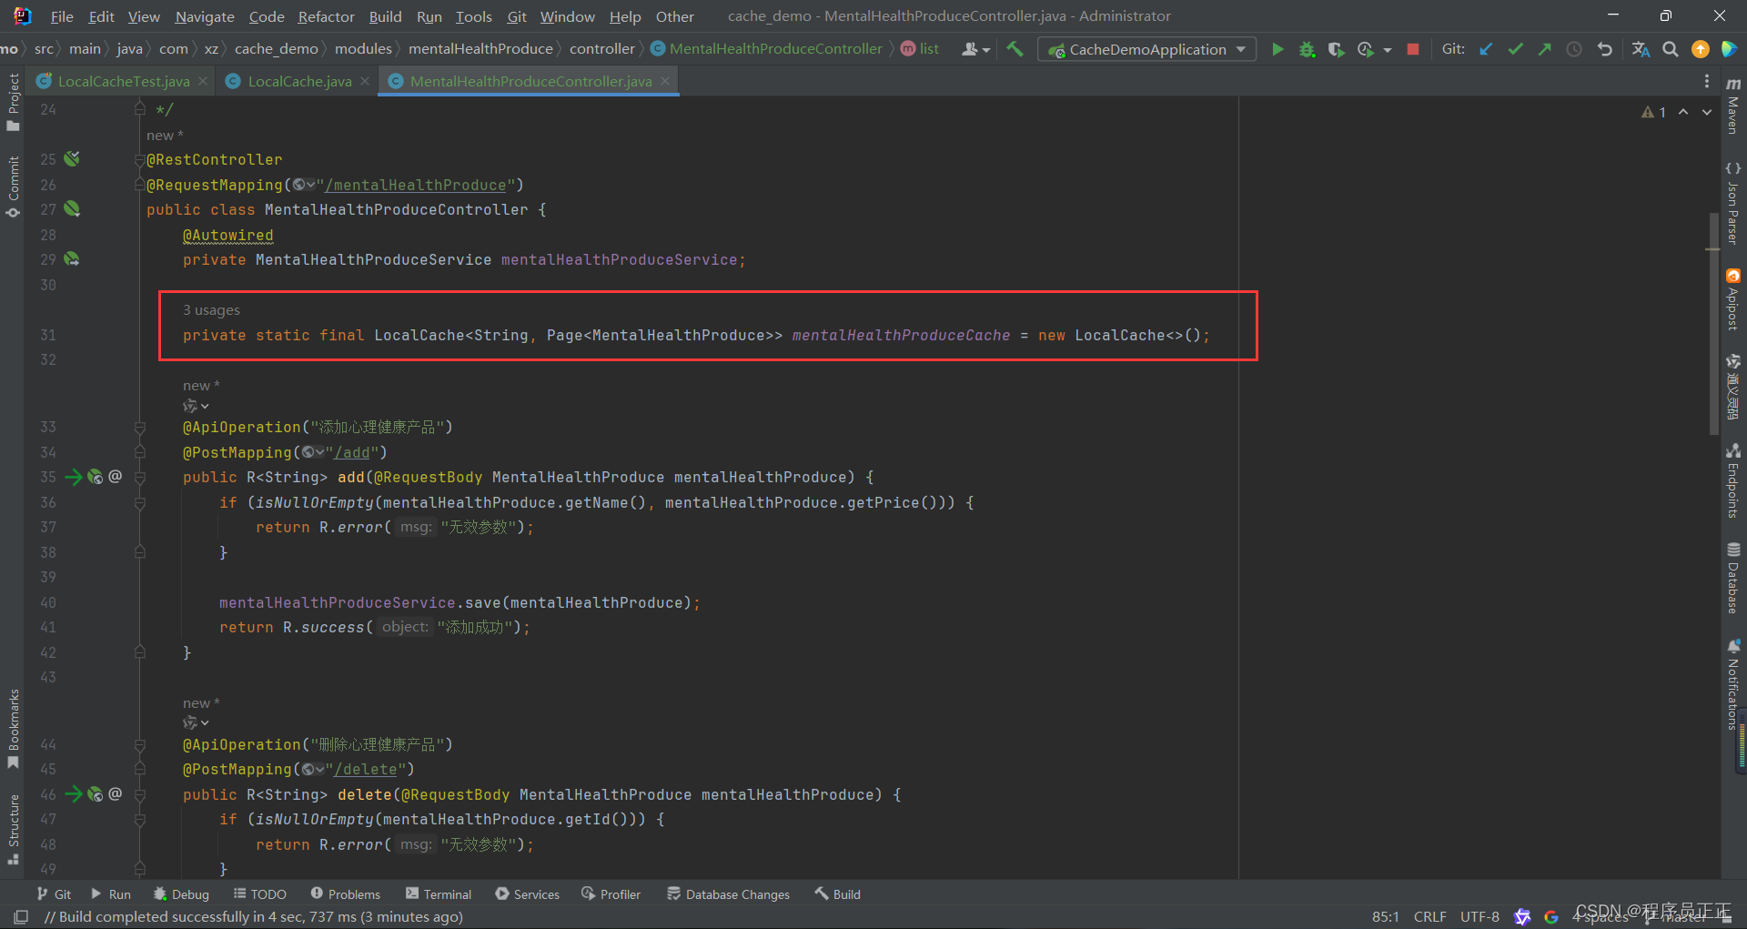Image resolution: width=1747 pixels, height=929 pixels.
Task: Open the Project tool window
Action: pos(13,102)
